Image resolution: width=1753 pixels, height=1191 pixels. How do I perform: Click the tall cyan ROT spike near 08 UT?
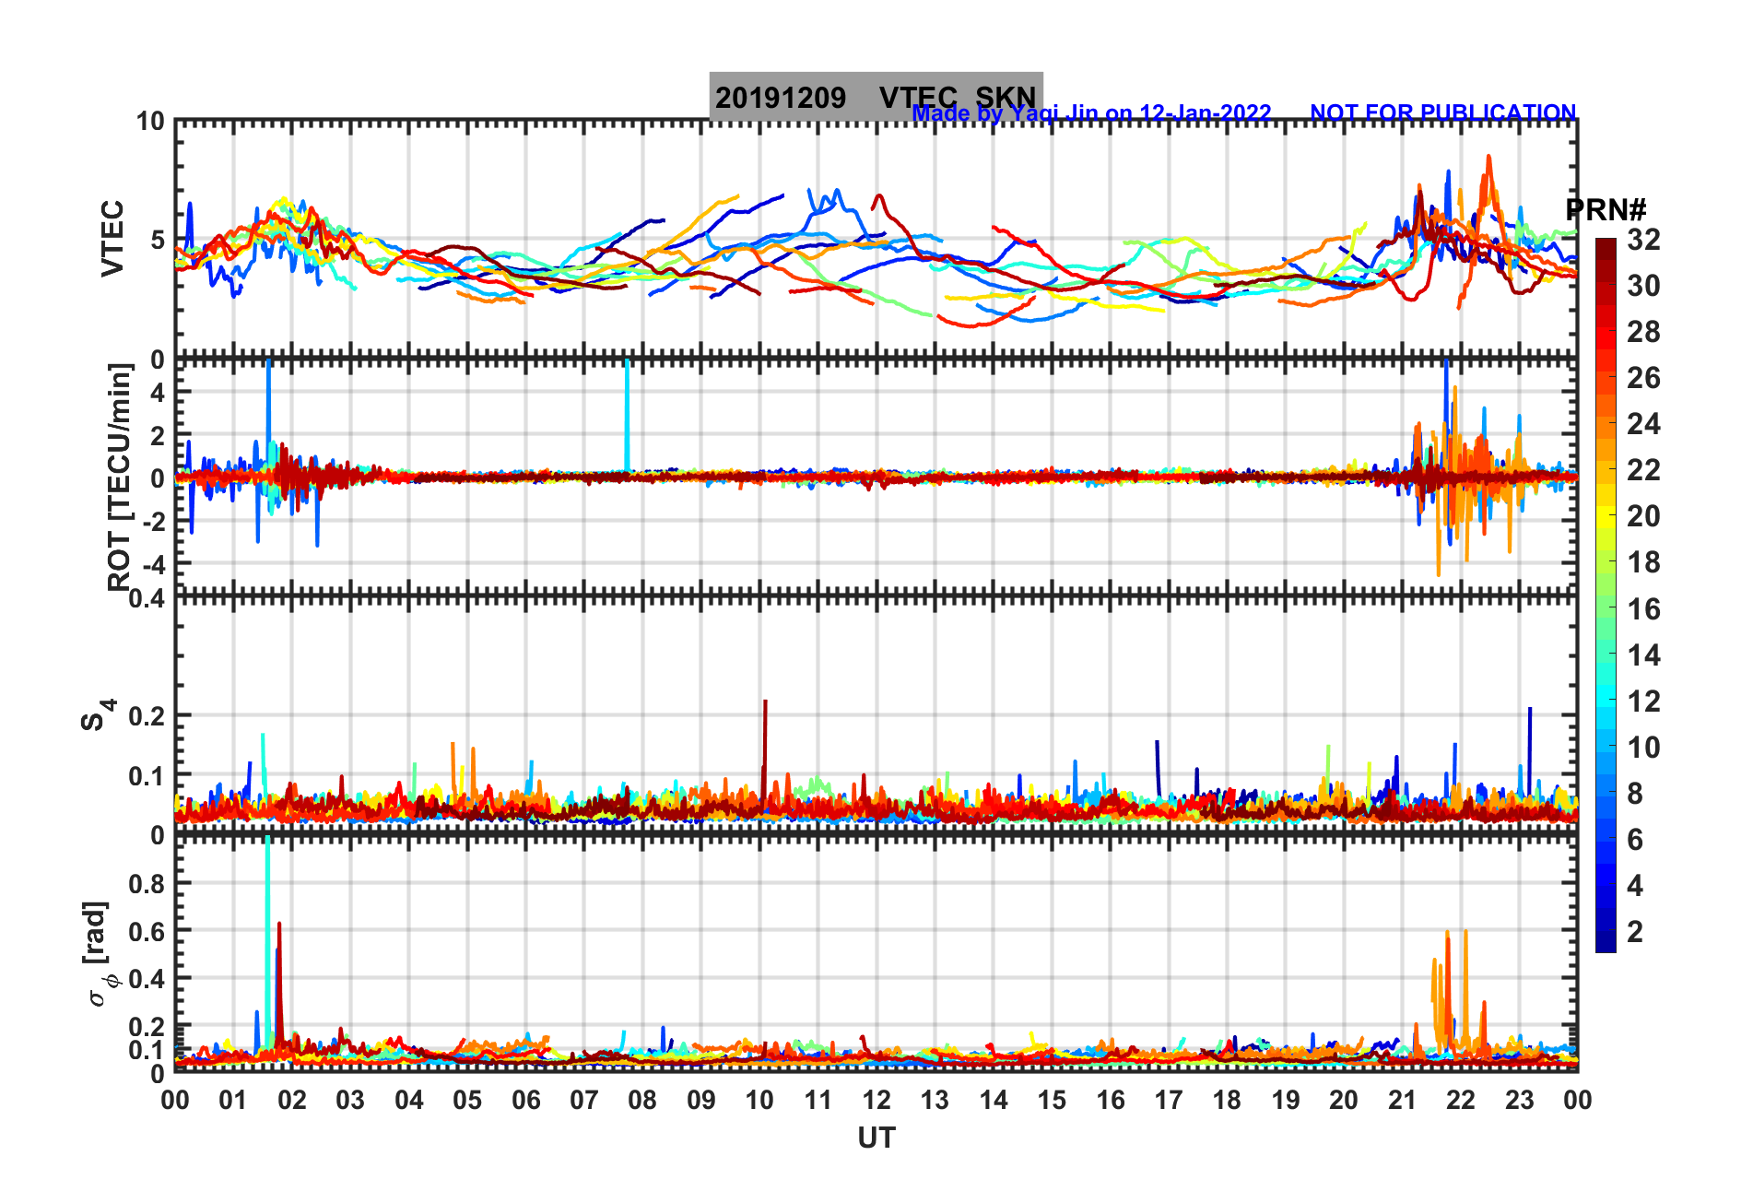coord(628,415)
